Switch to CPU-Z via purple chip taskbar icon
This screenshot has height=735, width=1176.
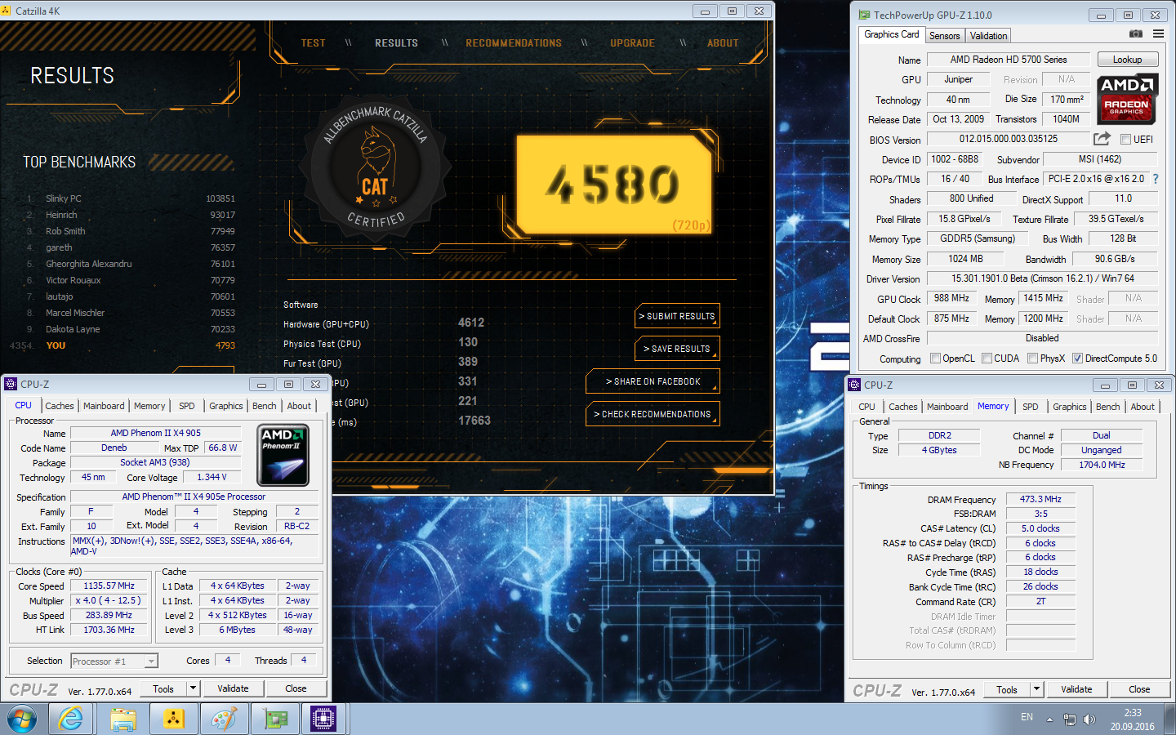pos(323,719)
